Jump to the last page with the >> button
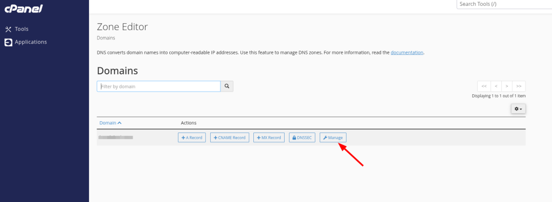 pos(519,86)
